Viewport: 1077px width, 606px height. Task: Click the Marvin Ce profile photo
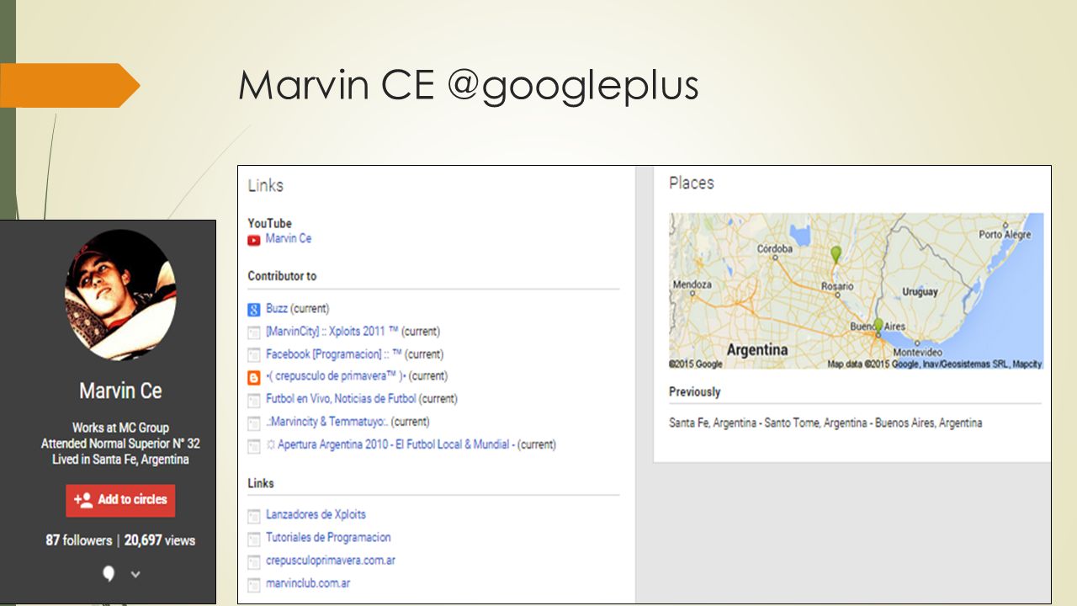120,295
